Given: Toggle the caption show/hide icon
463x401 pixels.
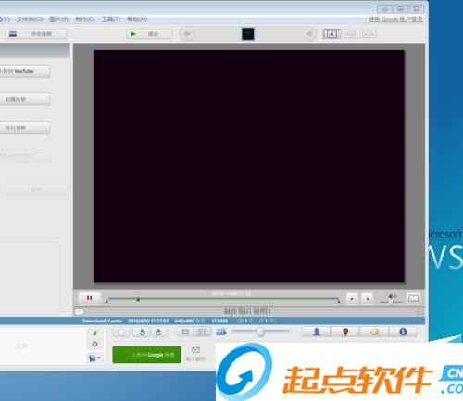Looking at the screenshot, I should pos(79,311).
